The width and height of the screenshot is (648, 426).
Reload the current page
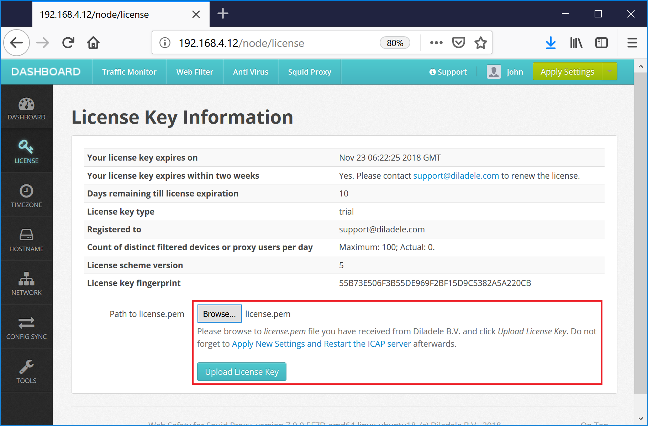[68, 43]
